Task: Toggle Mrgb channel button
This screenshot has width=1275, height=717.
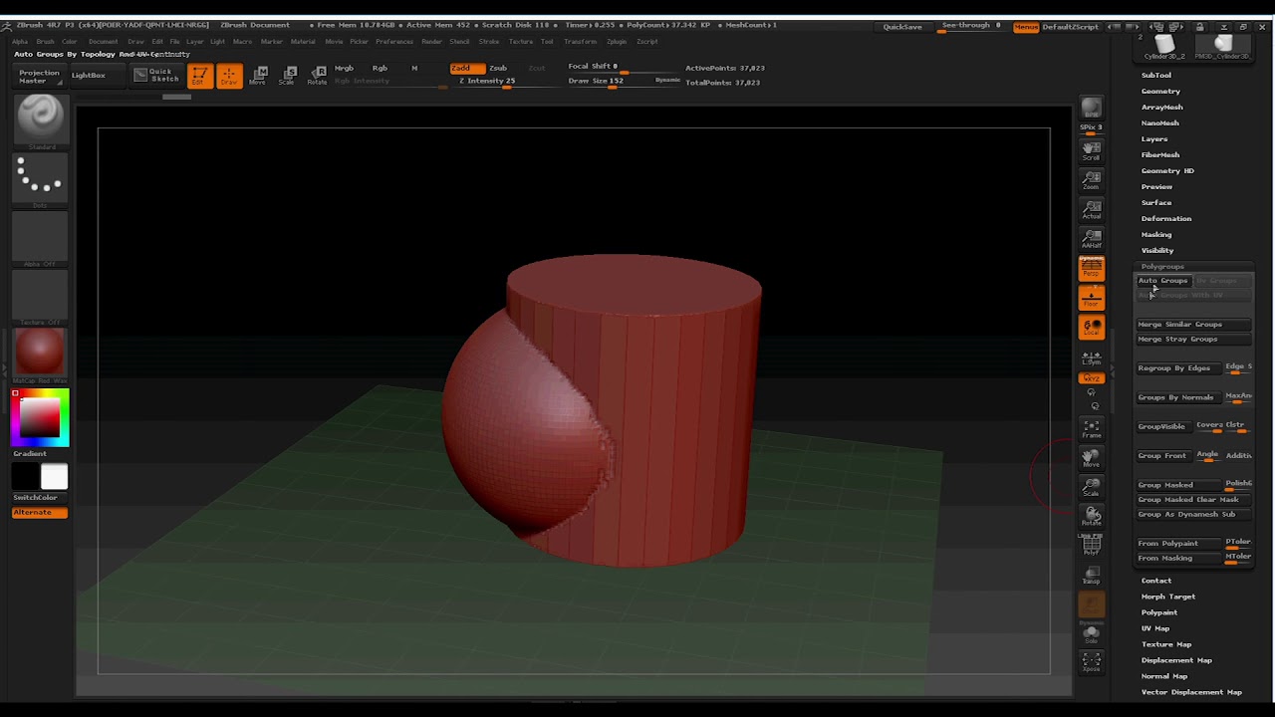Action: (x=344, y=68)
